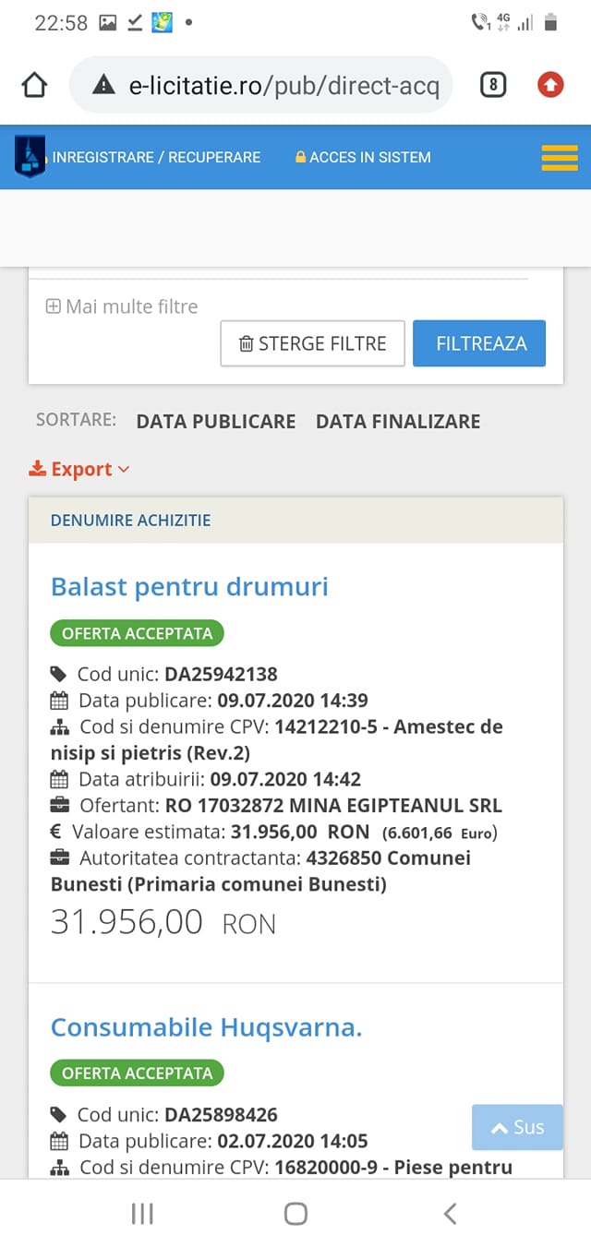Tap the red browser update arrow icon
The image size is (591, 1247).
pos(550,86)
